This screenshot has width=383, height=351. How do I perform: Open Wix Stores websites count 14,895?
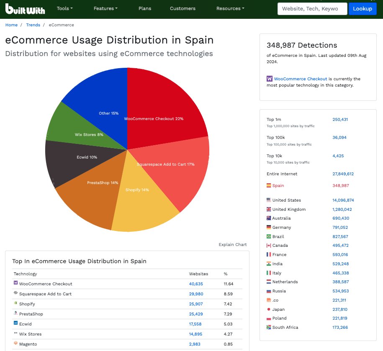pos(195,334)
